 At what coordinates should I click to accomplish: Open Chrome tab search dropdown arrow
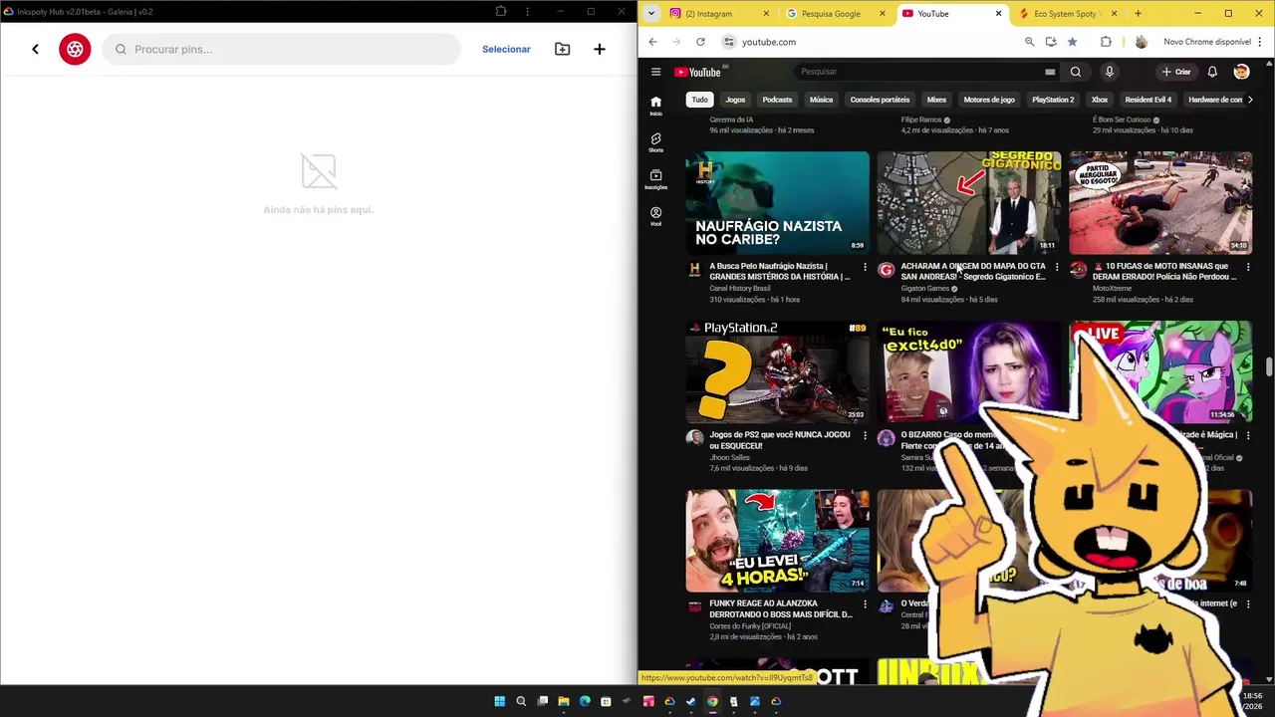651,14
